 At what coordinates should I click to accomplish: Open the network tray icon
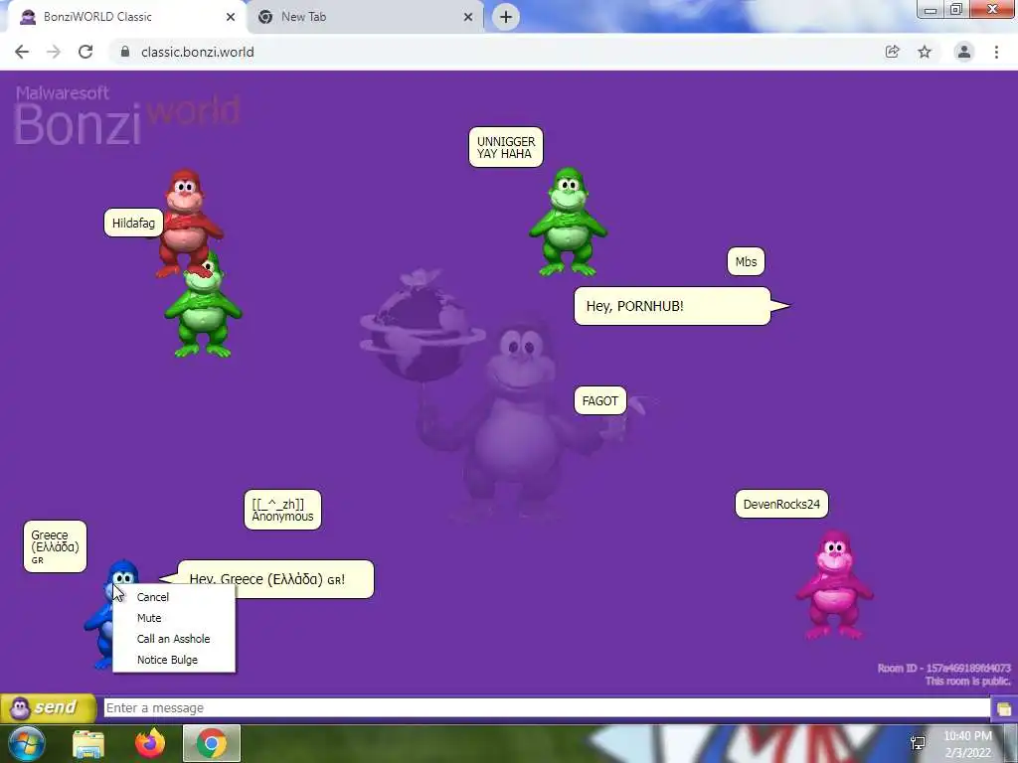pyautogui.click(x=918, y=743)
